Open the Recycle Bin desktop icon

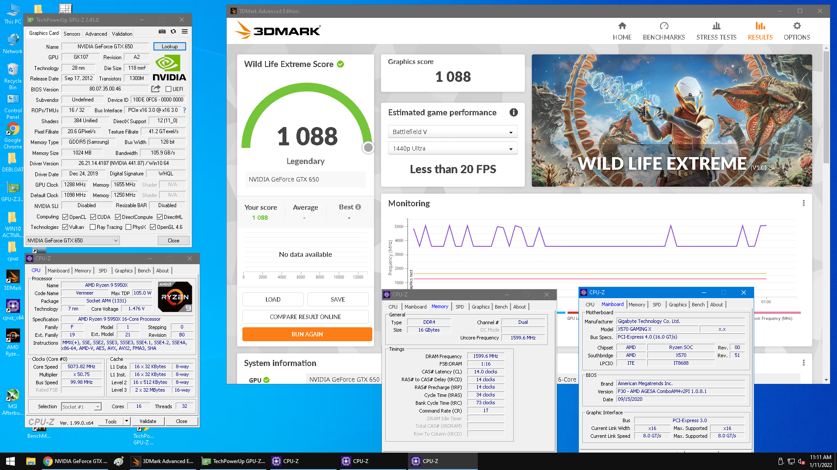tap(13, 76)
